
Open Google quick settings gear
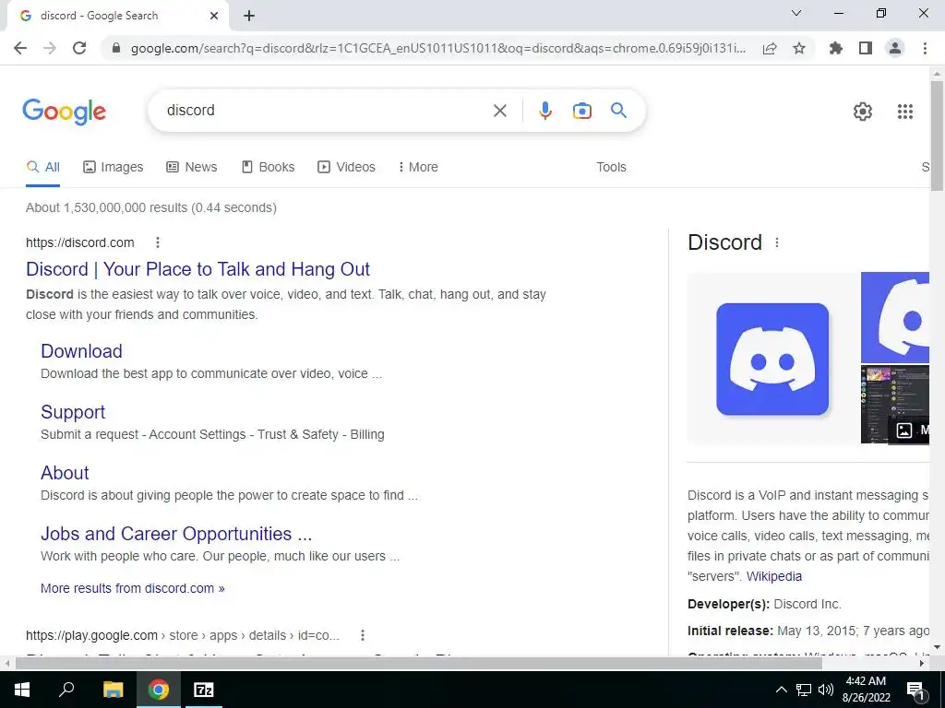863,112
